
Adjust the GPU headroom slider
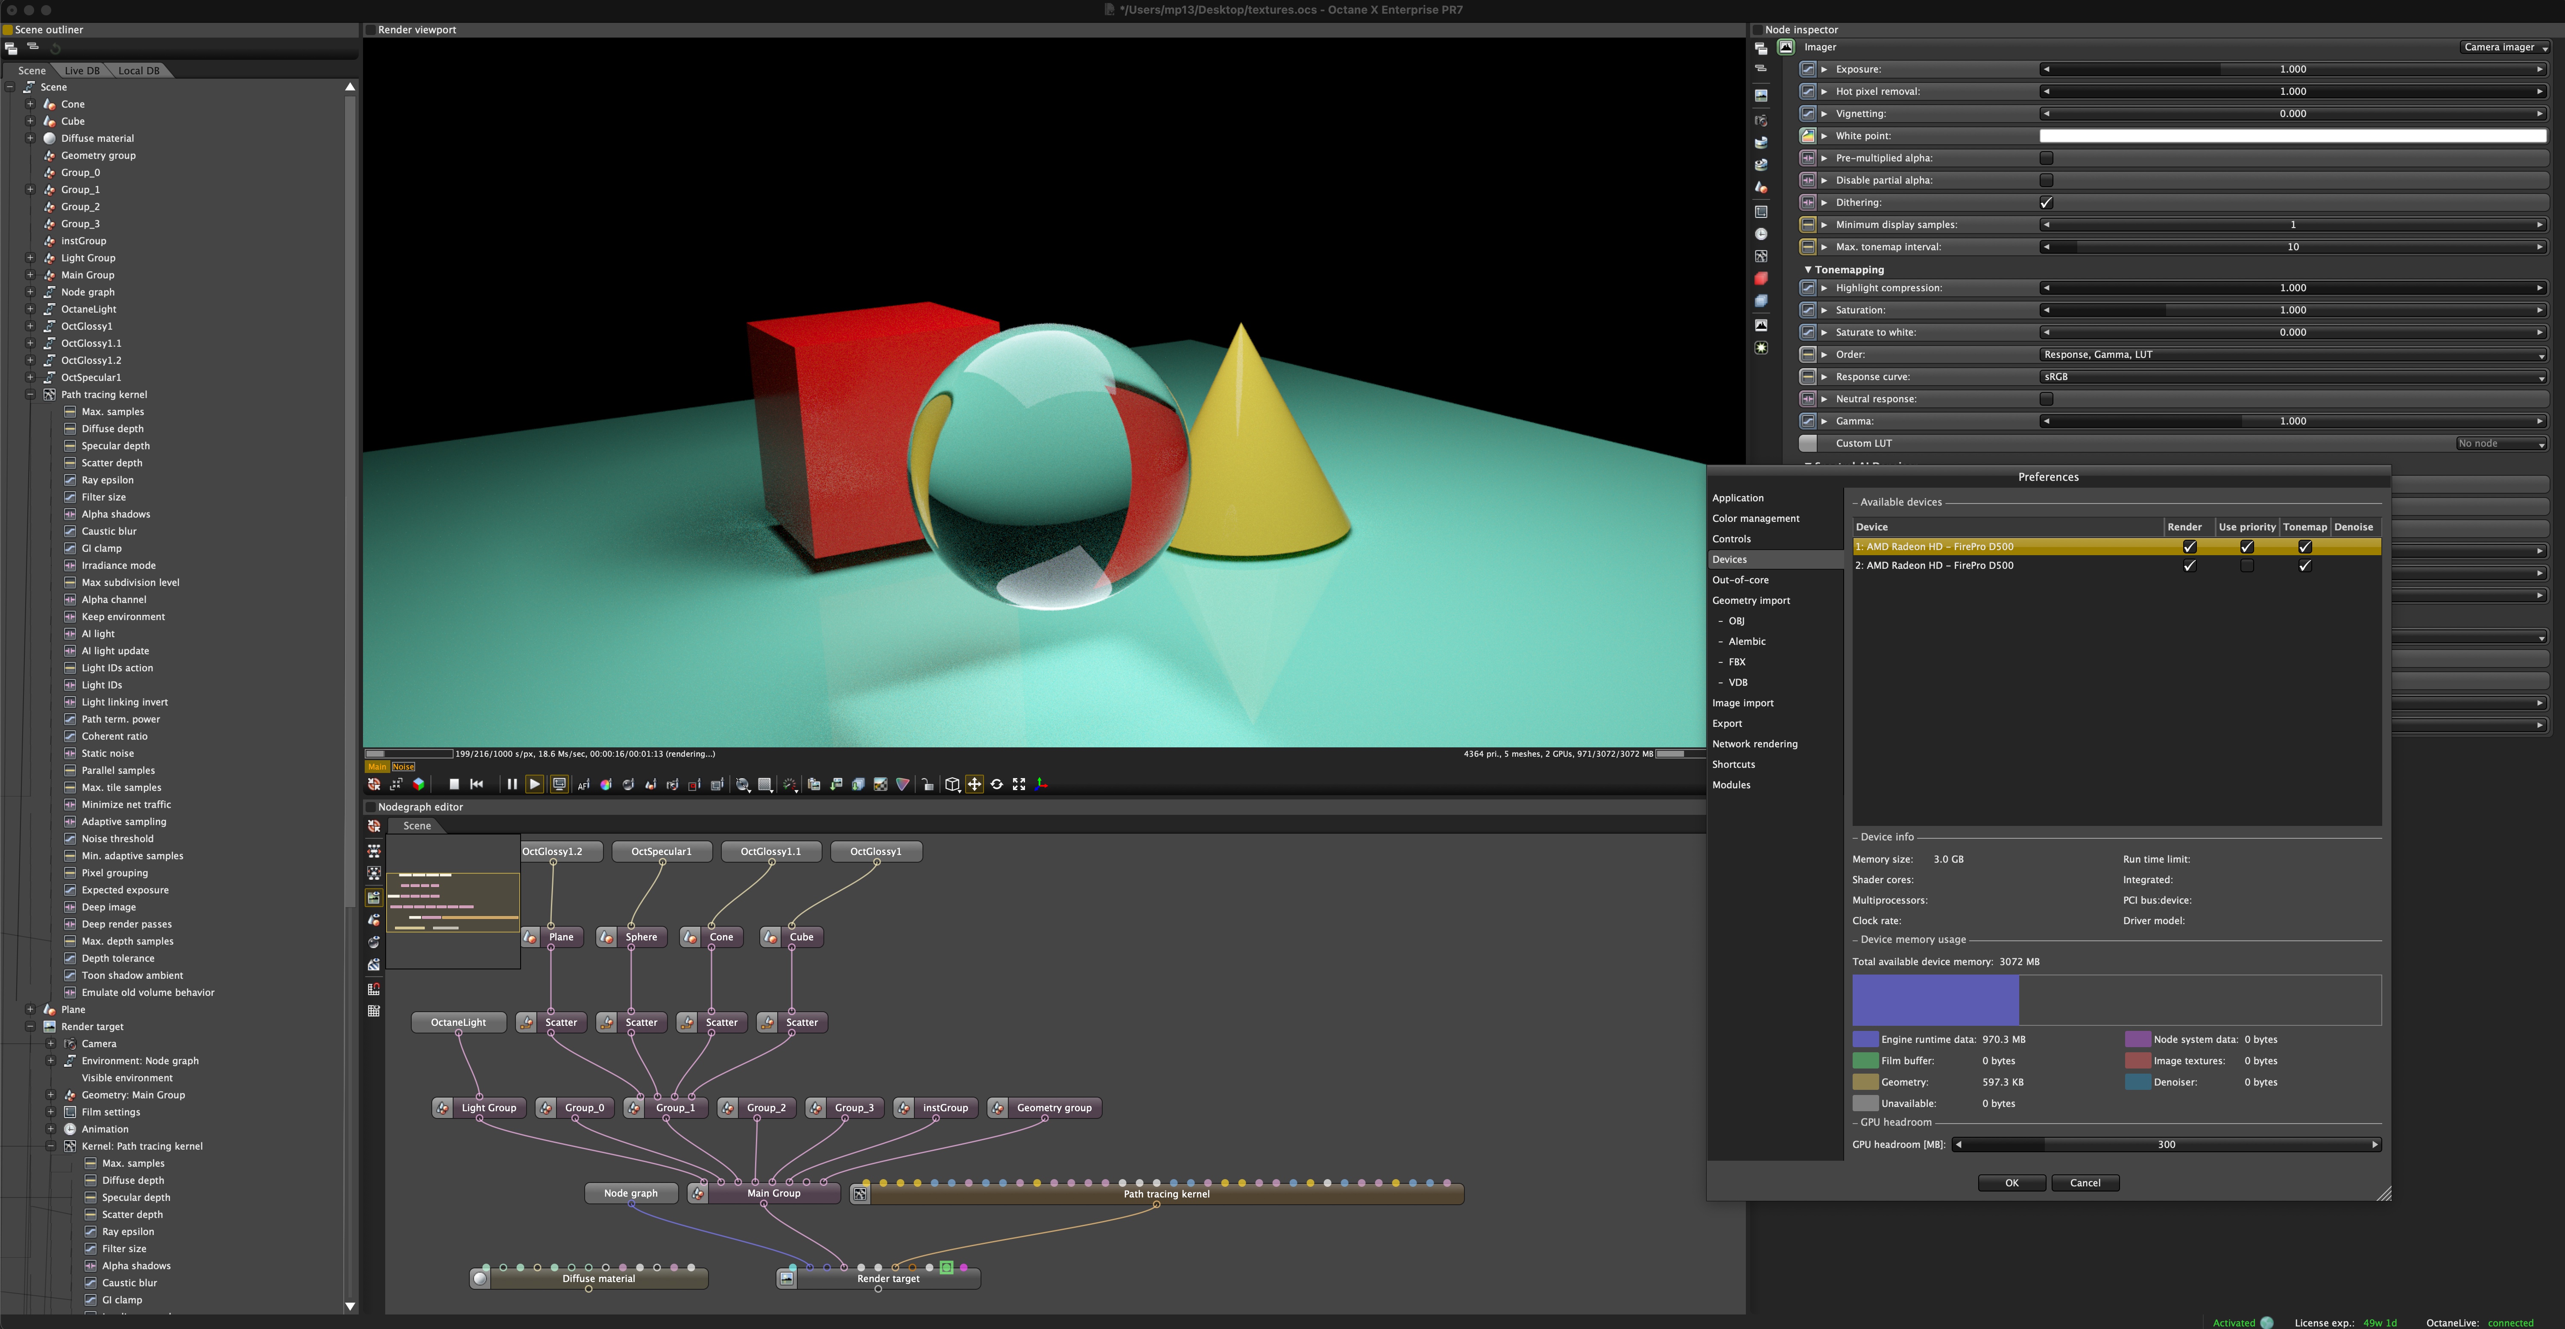(x=2166, y=1145)
